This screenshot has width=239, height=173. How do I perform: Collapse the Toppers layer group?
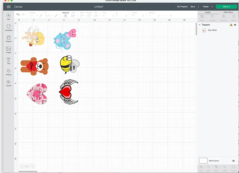[x=200, y=25]
